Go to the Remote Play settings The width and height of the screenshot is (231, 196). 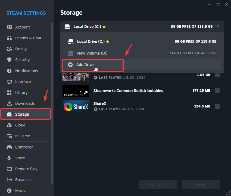26,169
